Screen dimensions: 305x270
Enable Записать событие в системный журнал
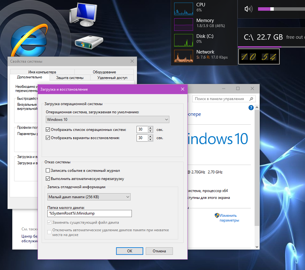pos(48,170)
